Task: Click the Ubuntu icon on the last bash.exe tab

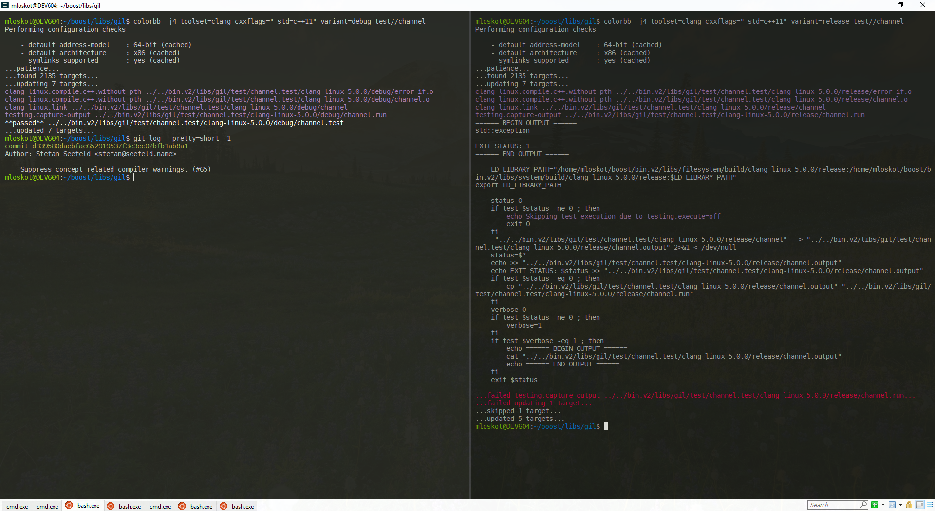Action: coord(223,506)
